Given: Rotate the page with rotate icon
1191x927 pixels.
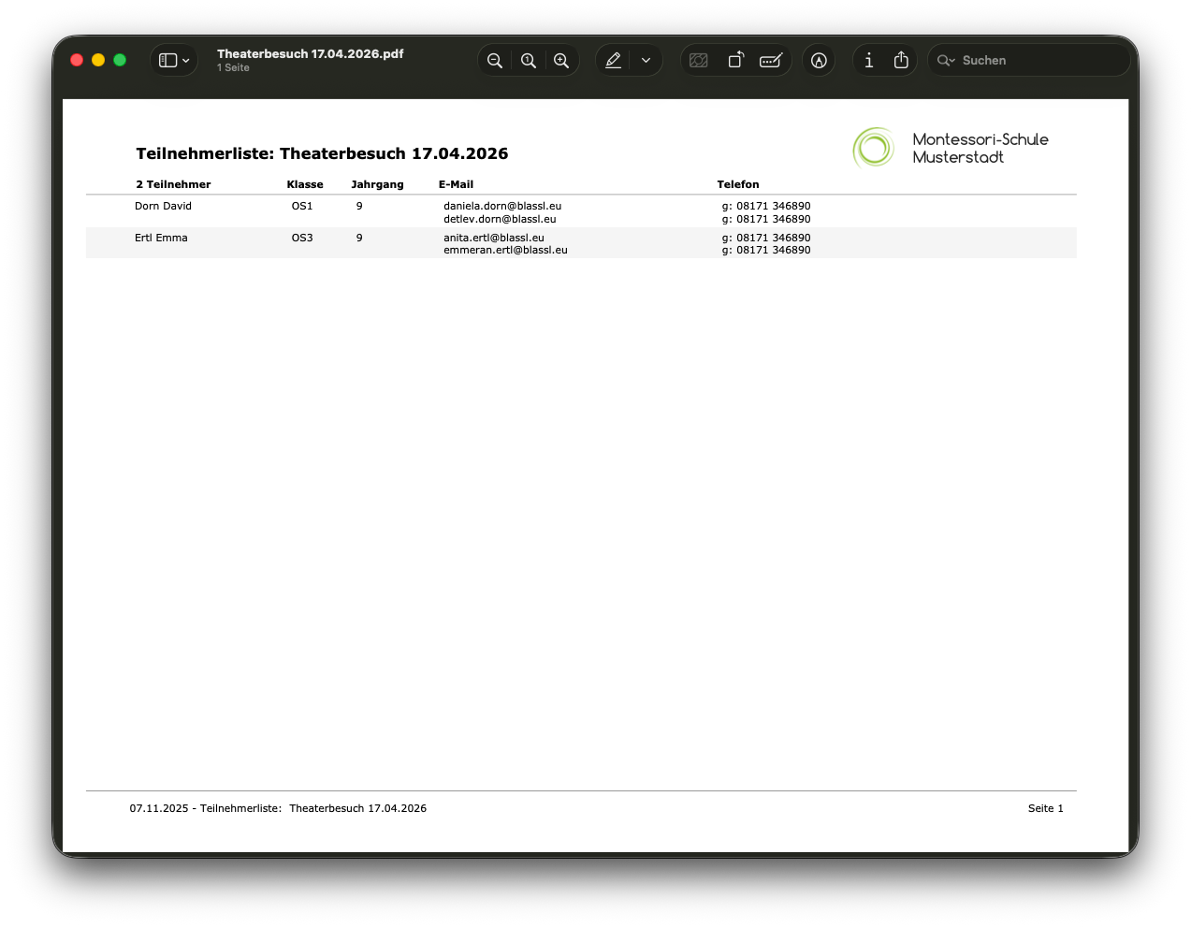Looking at the screenshot, I should 735,61.
